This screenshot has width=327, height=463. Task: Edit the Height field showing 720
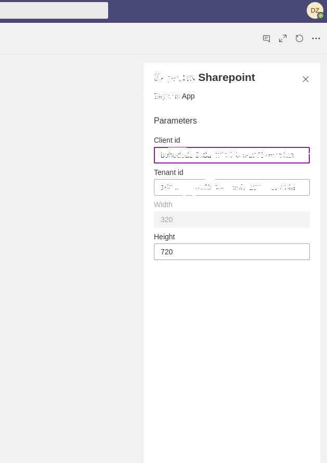coord(232,252)
